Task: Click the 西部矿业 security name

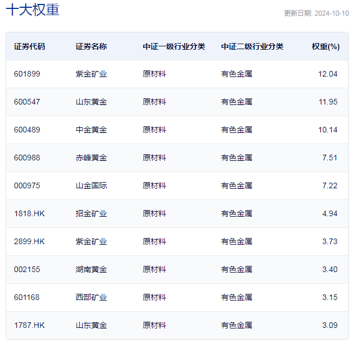Action: click(91, 297)
